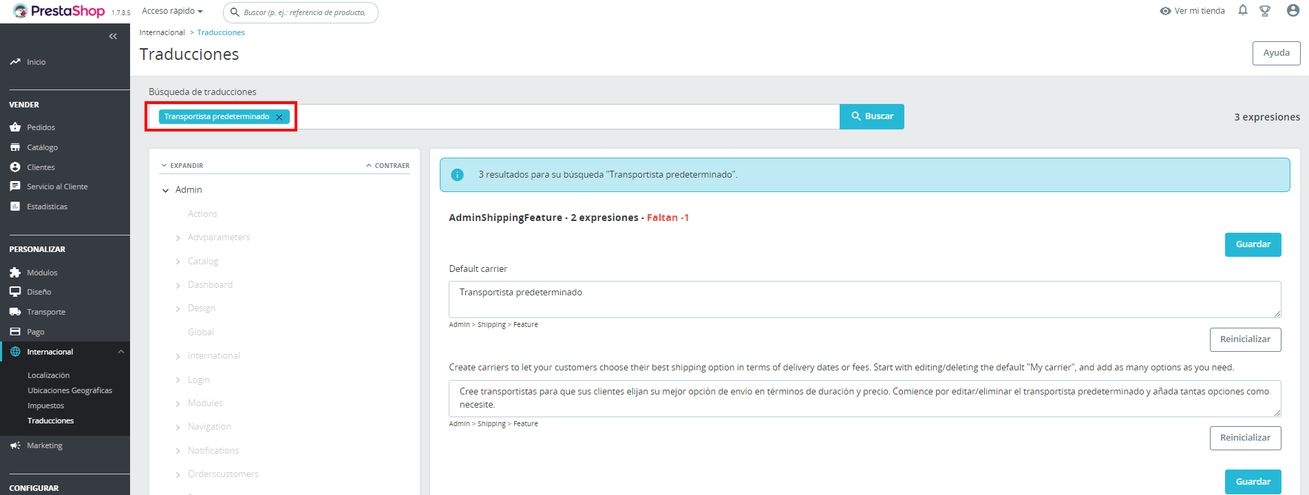Collapse the sidebar with double-chevron icon
The image size is (1309, 495).
coord(113,36)
